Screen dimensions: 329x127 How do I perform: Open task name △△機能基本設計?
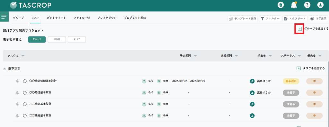(x=40, y=104)
